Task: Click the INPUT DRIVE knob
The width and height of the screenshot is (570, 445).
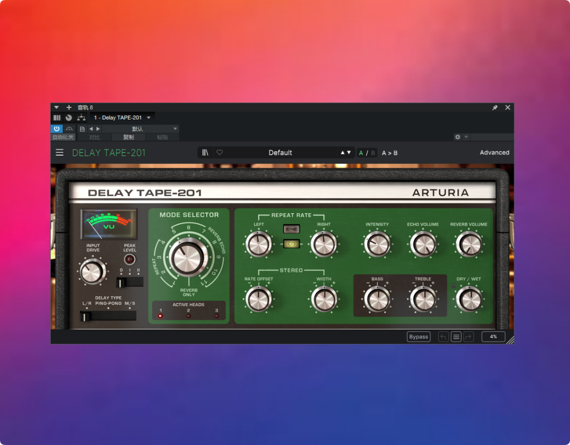Action: 92,272
